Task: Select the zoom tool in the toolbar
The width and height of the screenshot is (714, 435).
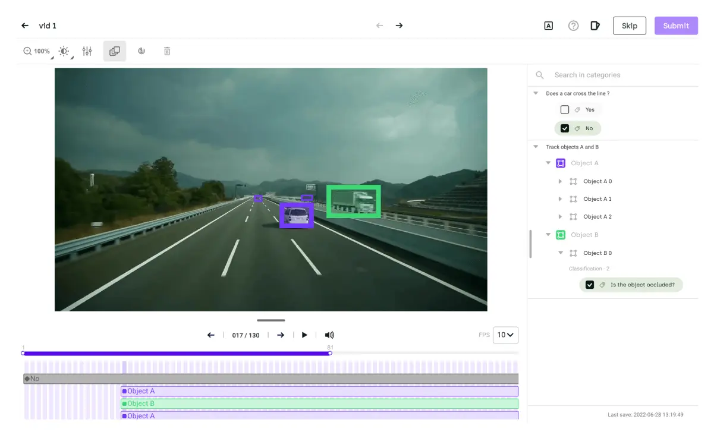Action: coord(27,51)
